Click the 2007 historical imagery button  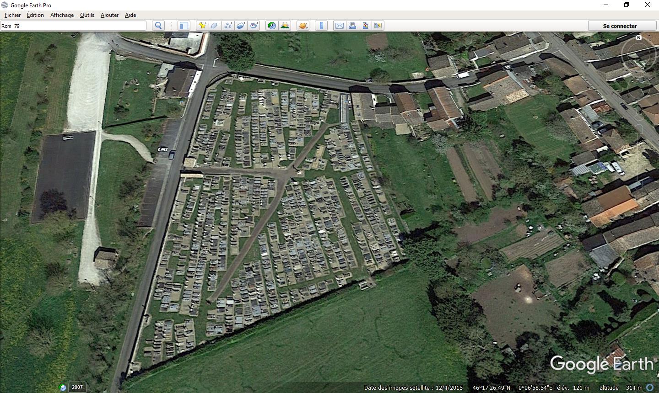click(77, 387)
